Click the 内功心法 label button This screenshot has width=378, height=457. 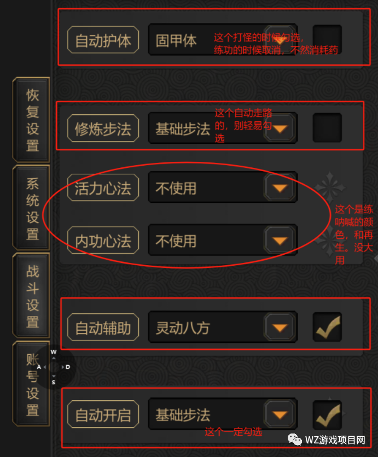(x=103, y=240)
